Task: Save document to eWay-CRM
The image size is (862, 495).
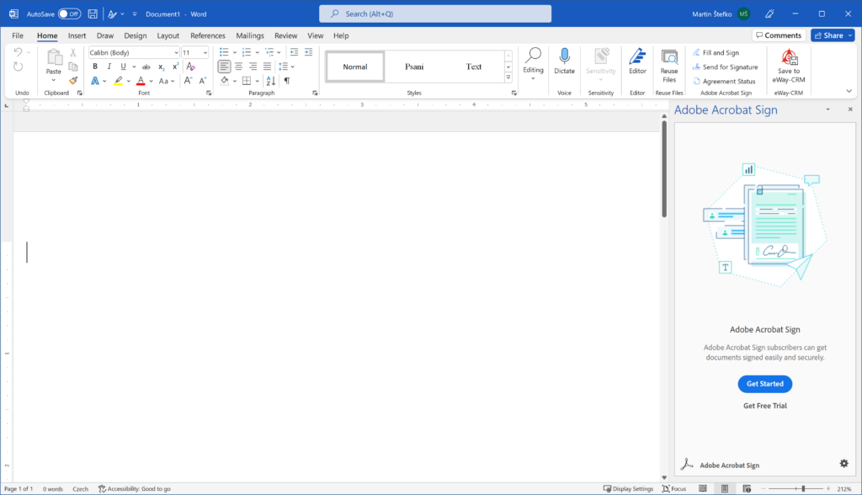Action: [x=789, y=66]
